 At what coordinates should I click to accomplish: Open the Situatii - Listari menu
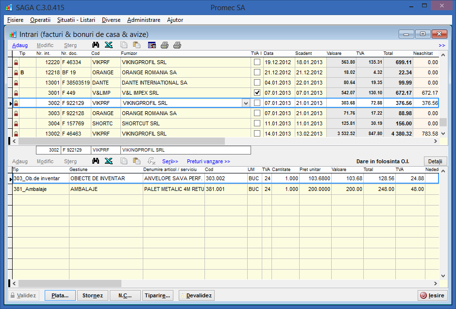point(76,20)
